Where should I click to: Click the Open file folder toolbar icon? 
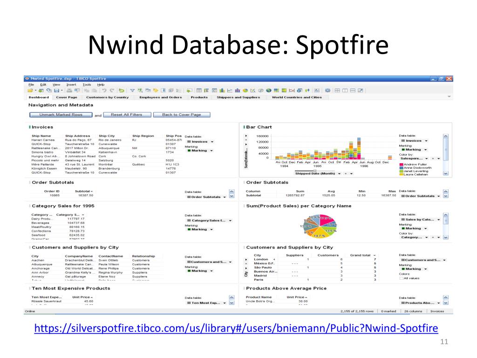[30, 90]
